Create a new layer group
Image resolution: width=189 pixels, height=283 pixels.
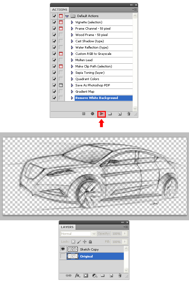tap(103, 275)
